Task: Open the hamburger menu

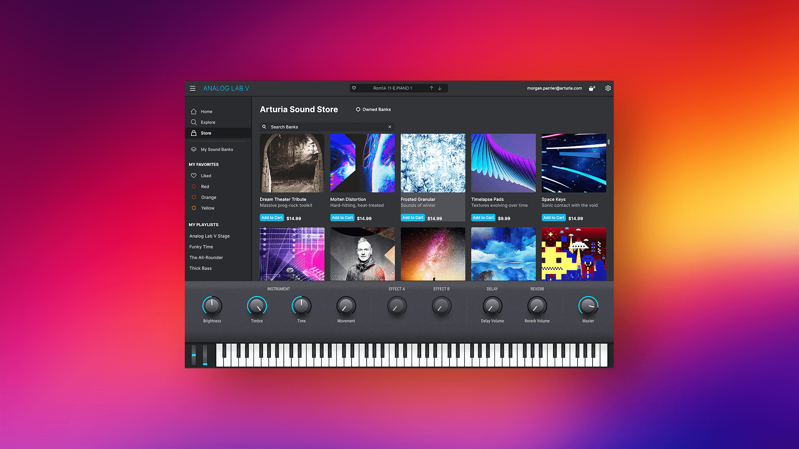Action: [193, 88]
